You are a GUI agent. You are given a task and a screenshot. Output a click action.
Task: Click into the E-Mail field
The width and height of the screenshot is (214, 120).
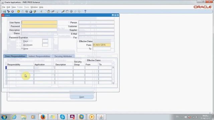tap(96, 34)
